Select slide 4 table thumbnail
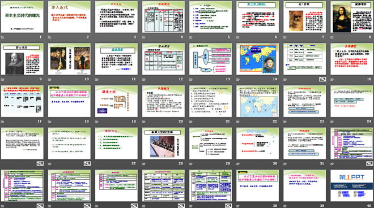Image resolution: width=374 pixels, height=208 pixels. click(x=163, y=16)
